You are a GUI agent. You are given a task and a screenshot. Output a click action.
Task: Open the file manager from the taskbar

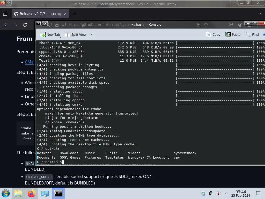(x=18, y=193)
